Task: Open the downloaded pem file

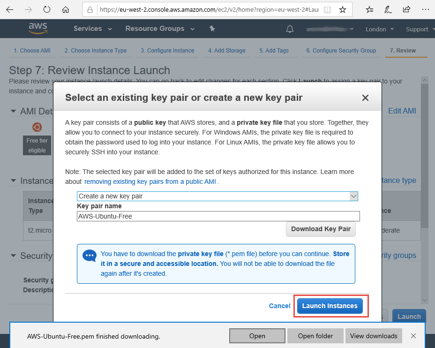Action: click(257, 336)
